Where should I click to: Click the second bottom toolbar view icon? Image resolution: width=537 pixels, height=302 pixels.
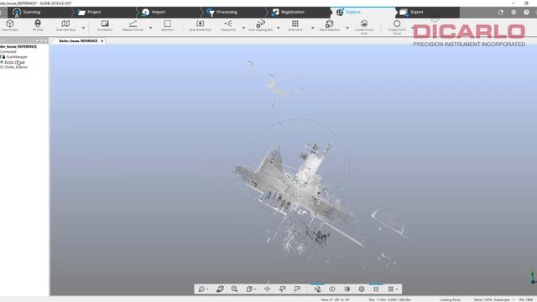(x=220, y=289)
